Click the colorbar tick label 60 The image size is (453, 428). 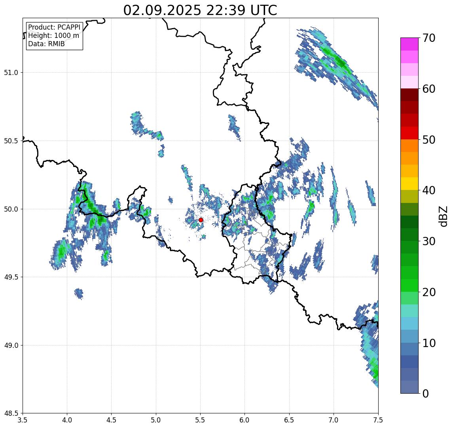pos(429,89)
